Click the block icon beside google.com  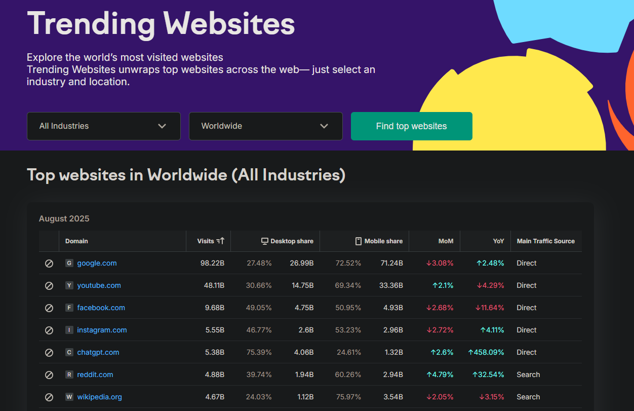coord(49,264)
